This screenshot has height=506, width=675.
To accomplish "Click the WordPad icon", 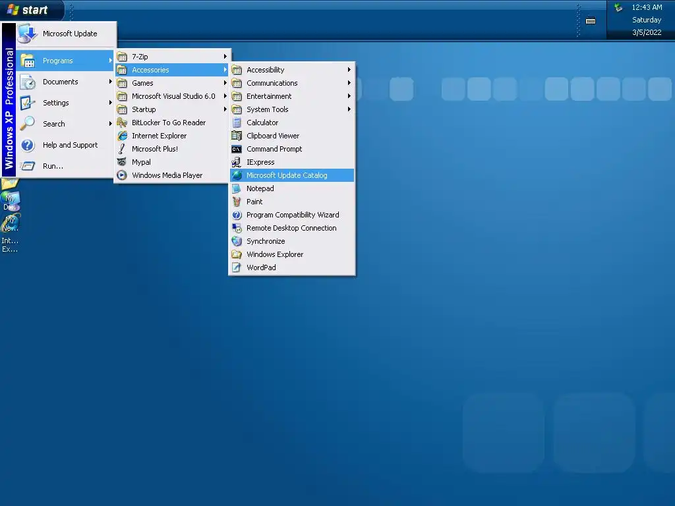I will 237,267.
